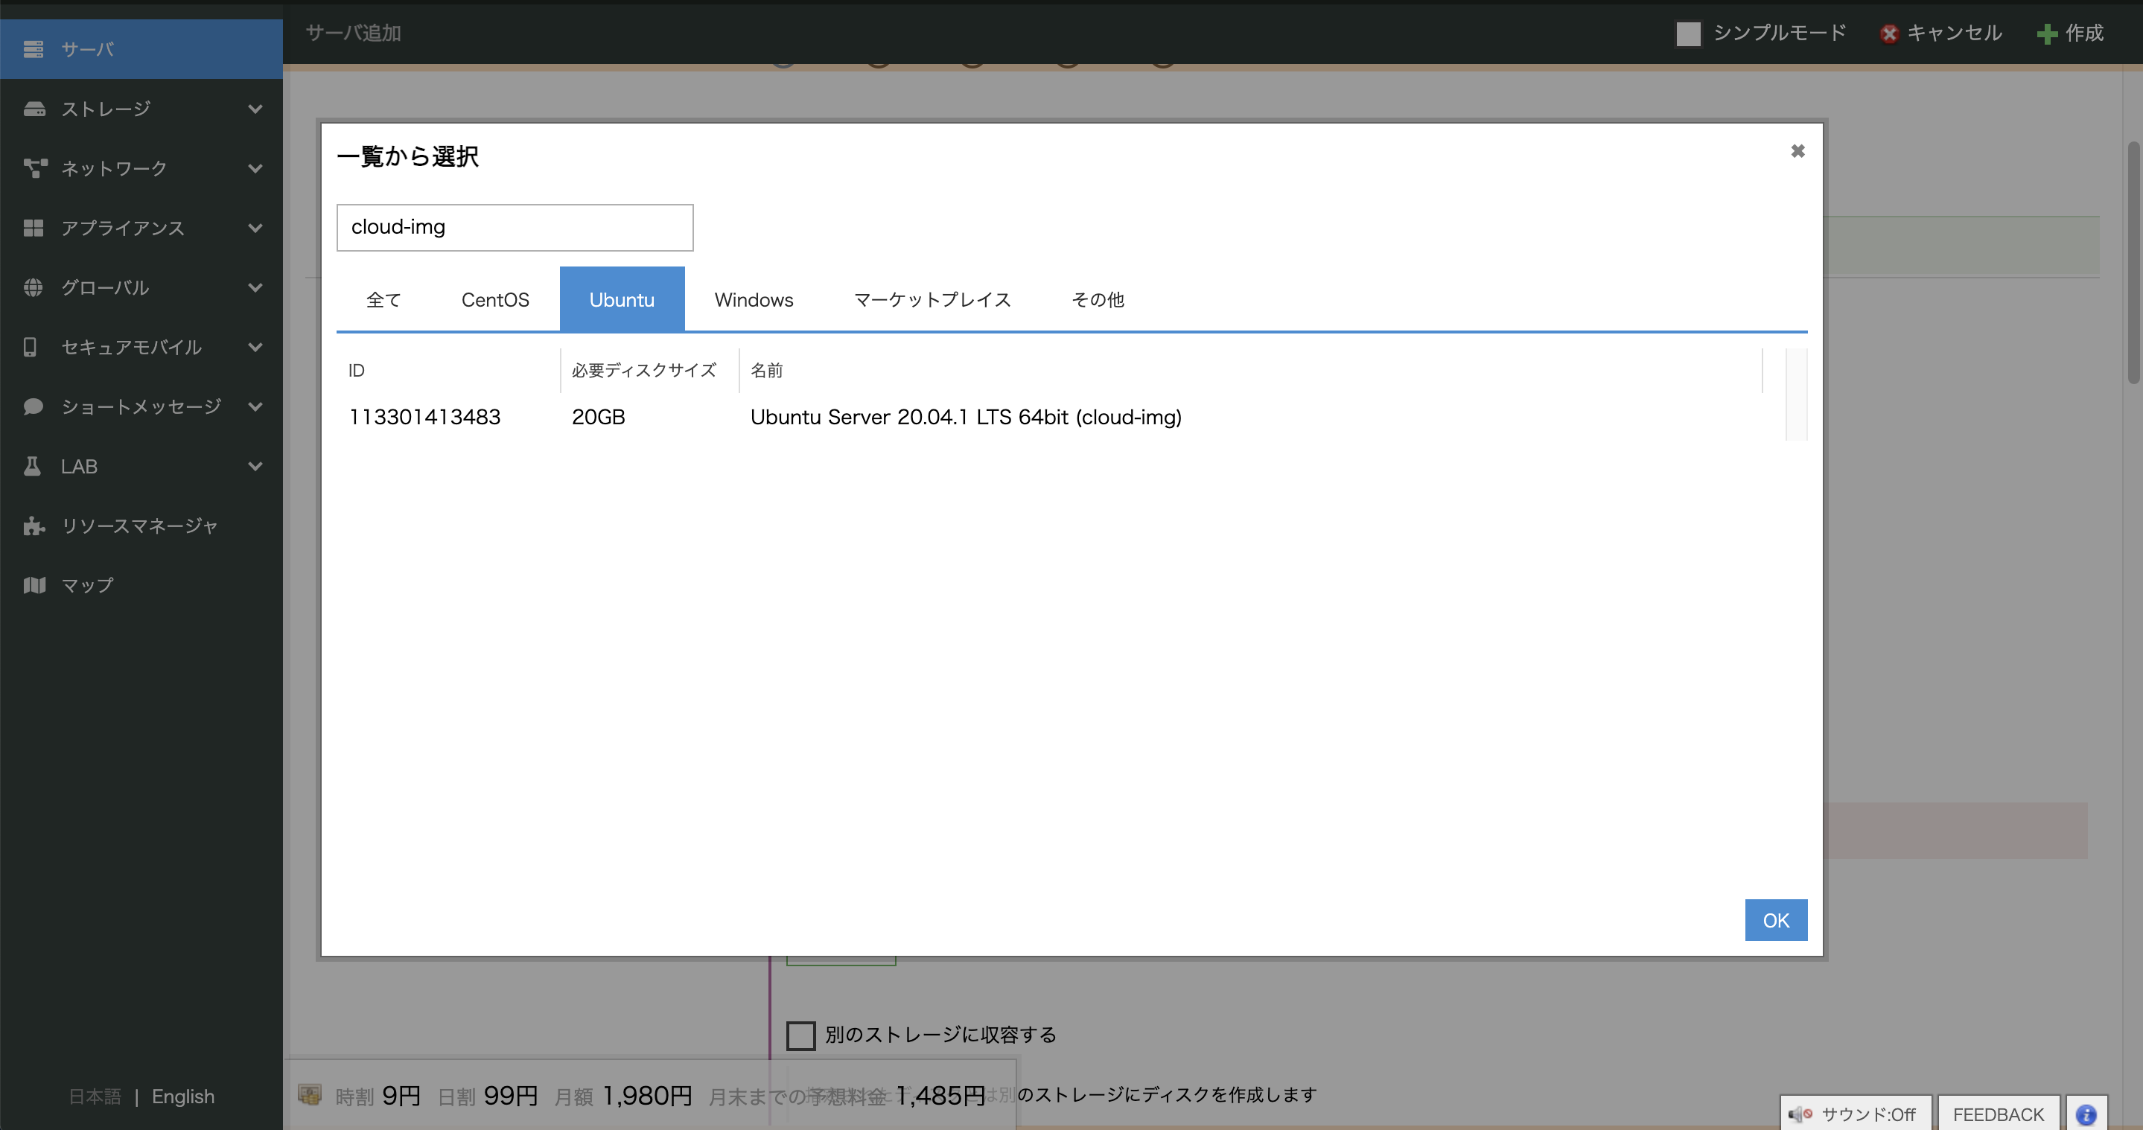Click the cloud-img search field
2143x1130 pixels.
(514, 227)
